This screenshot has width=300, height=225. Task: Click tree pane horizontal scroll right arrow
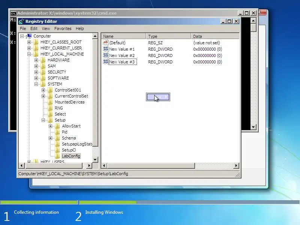click(89, 165)
